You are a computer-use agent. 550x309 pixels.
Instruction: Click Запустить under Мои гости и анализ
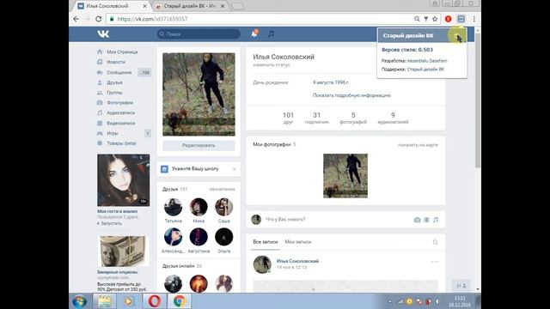click(111, 223)
